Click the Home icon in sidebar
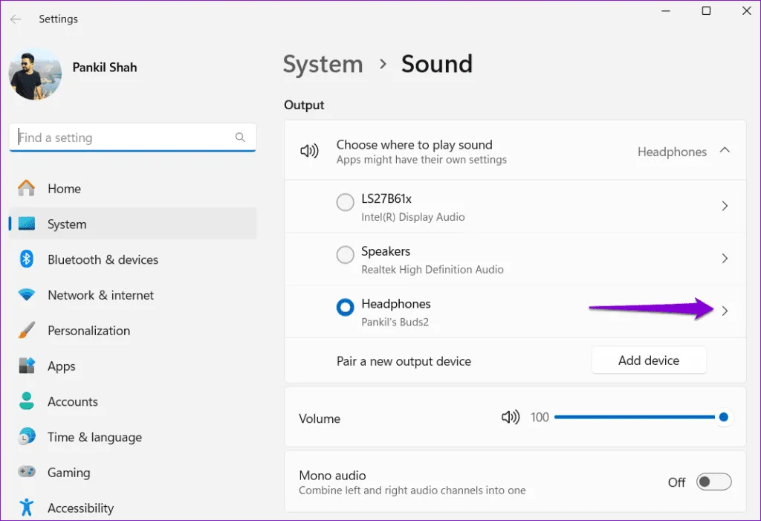The width and height of the screenshot is (761, 521). click(x=27, y=189)
